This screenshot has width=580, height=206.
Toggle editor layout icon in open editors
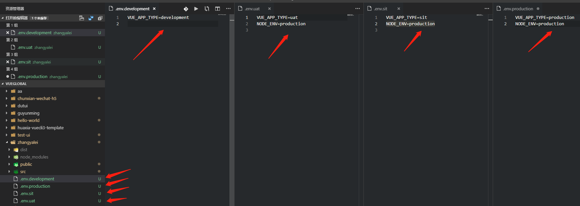tap(82, 18)
